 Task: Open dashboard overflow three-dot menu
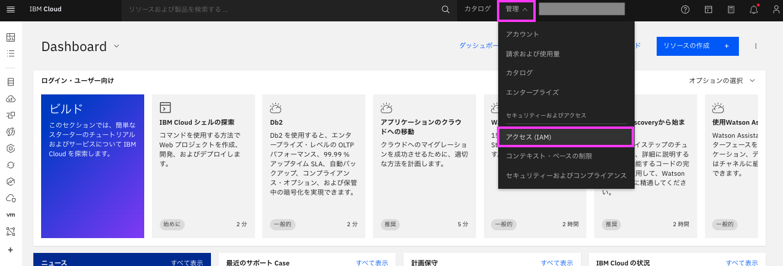[756, 46]
